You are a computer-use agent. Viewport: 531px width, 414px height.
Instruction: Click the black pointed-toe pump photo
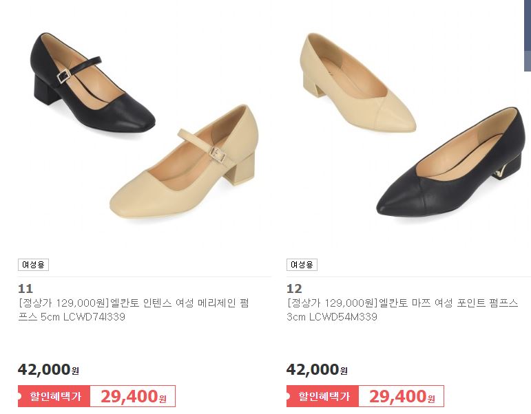pos(449,162)
